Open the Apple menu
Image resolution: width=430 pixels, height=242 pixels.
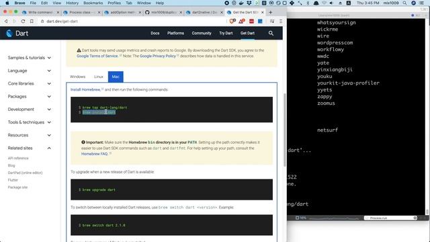pyautogui.click(x=7, y=3)
